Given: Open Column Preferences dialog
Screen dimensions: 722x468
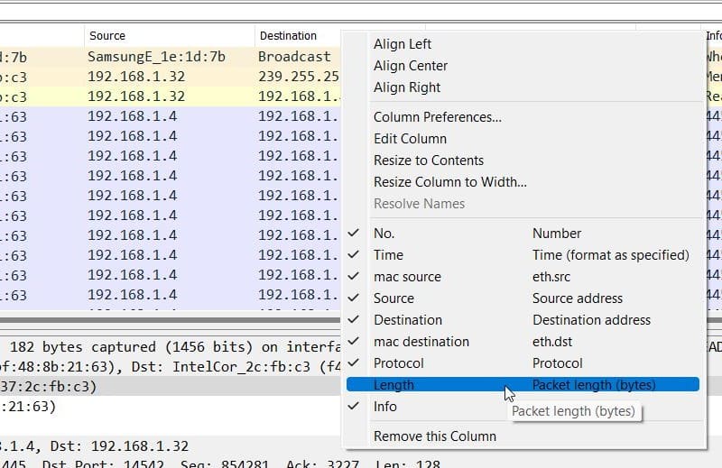Looking at the screenshot, I should click(438, 117).
